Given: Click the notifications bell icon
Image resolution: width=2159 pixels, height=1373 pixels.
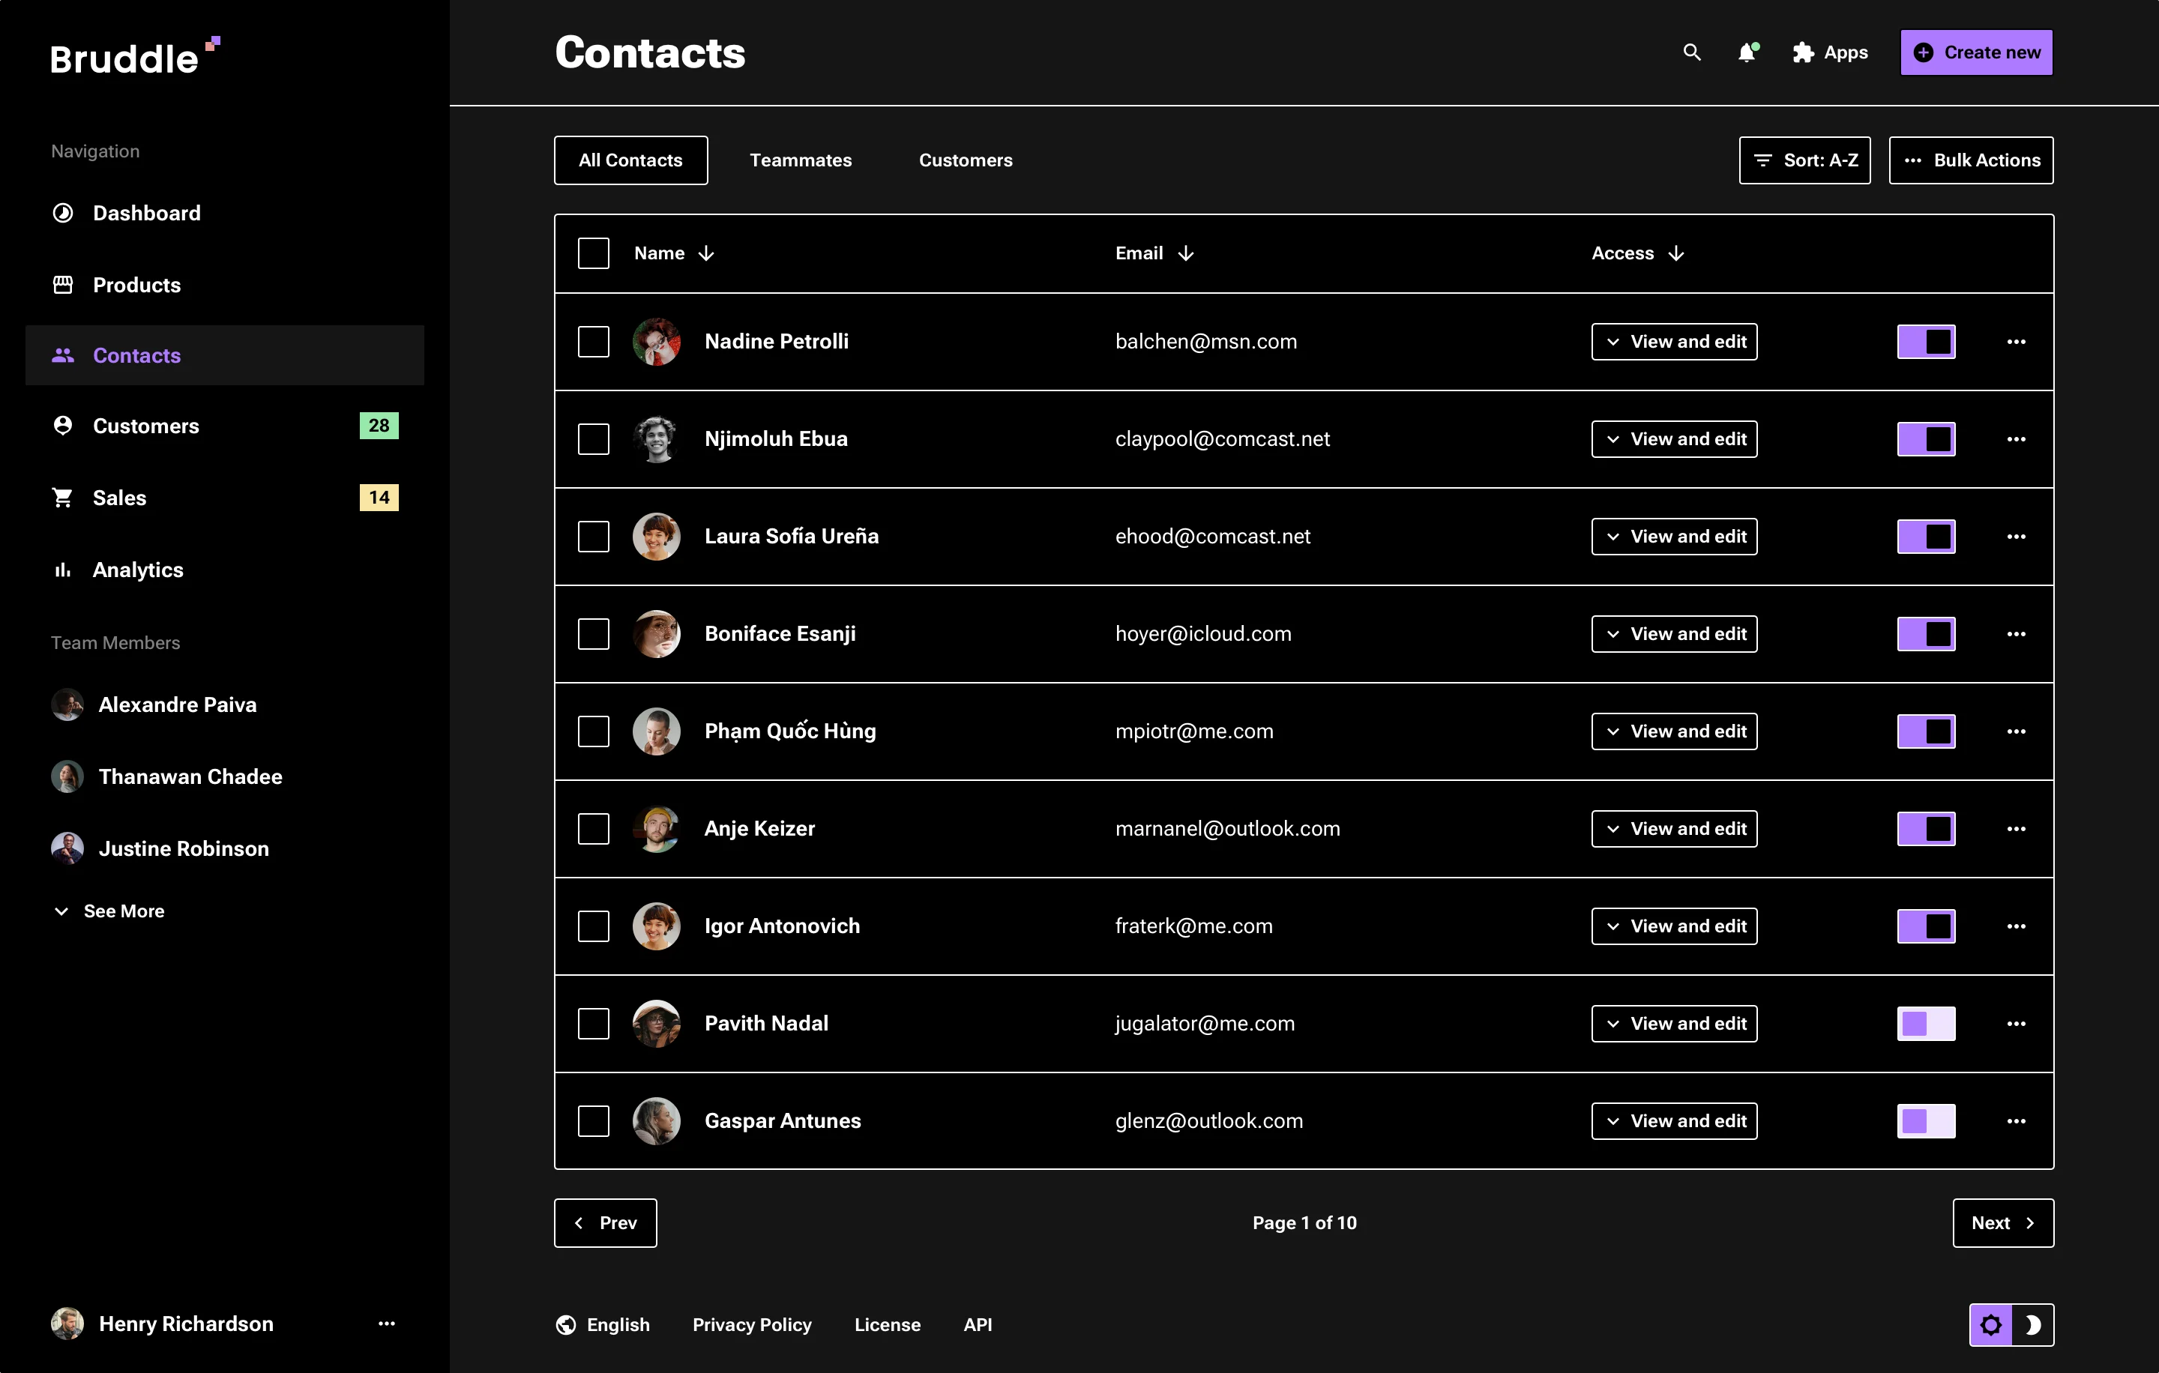Looking at the screenshot, I should coord(1747,52).
